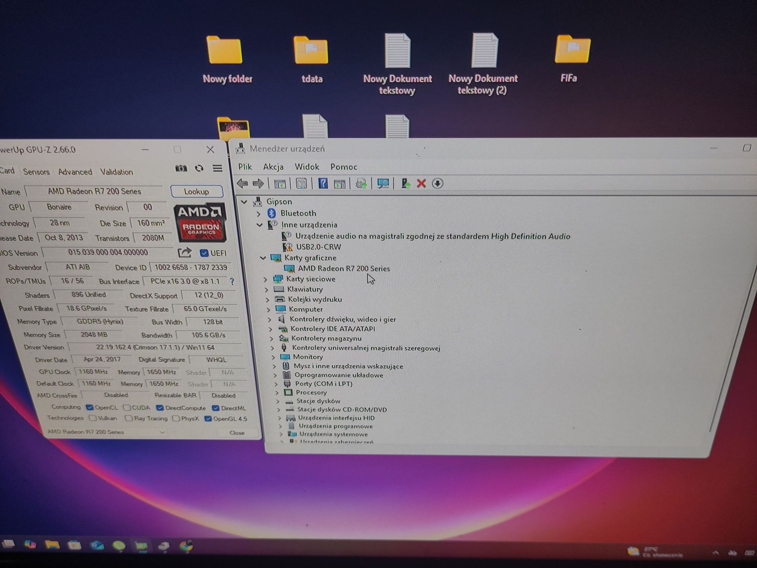Open the Akcja menu
757x568 pixels.
(x=273, y=167)
